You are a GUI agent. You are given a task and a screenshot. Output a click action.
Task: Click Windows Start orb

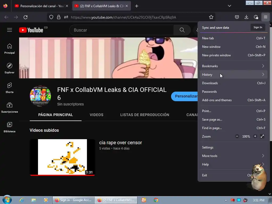7,200
